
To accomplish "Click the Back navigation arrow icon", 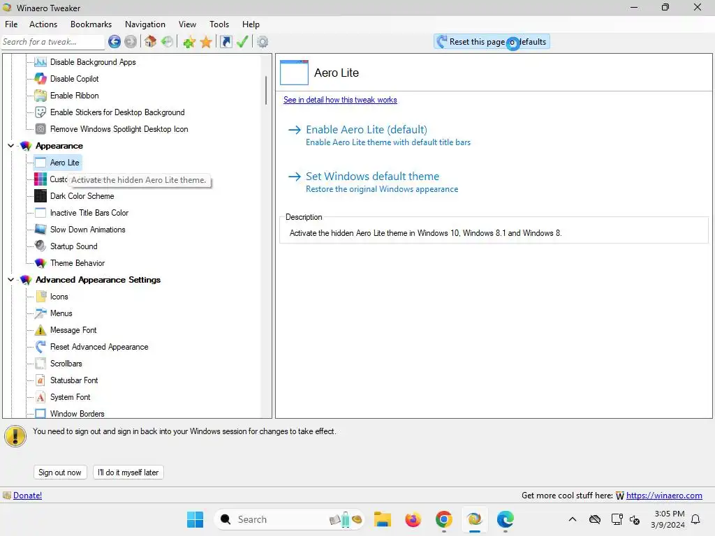I will (115, 42).
